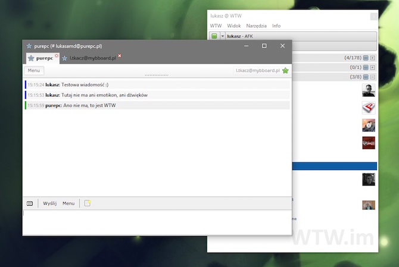This screenshot has width=399, height=267.
Task: Toggle the blue square button in the (0/1) group
Action: [x=366, y=68]
